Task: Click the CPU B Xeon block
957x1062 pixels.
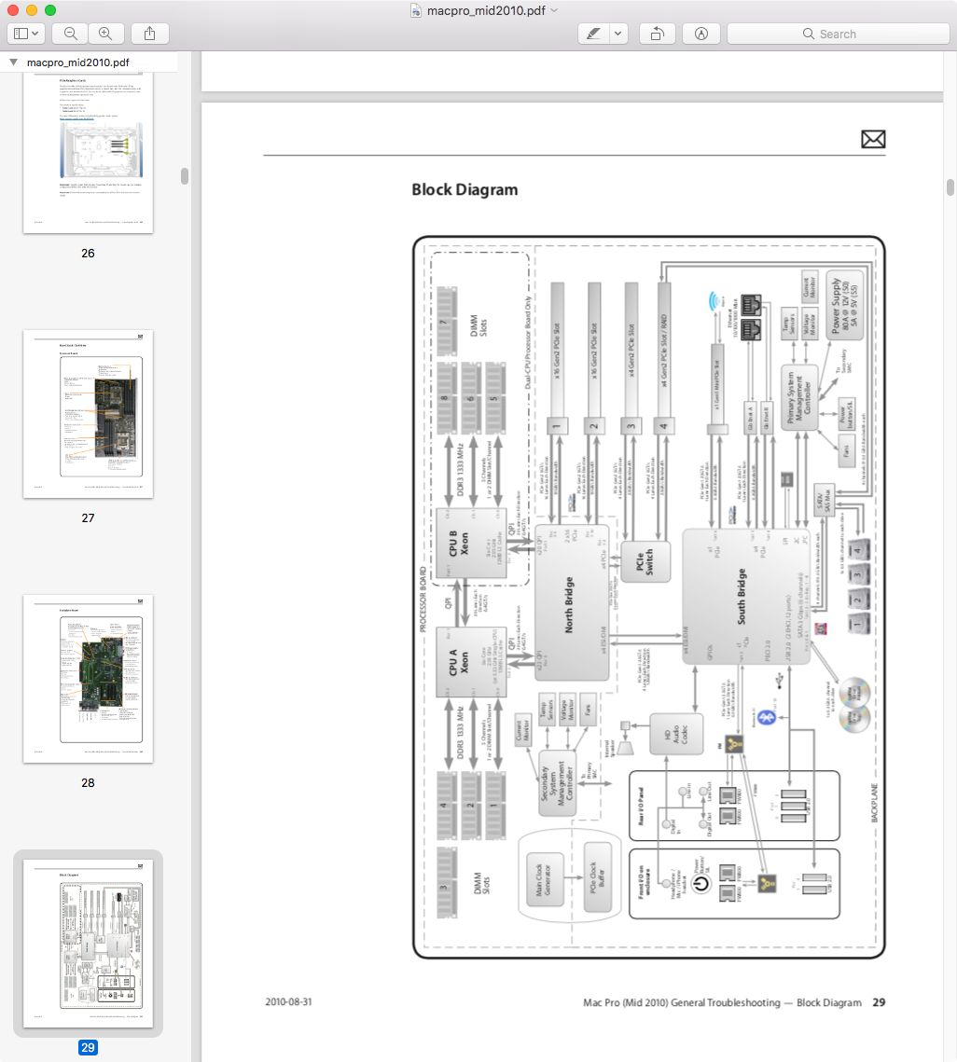Action: click(x=471, y=544)
